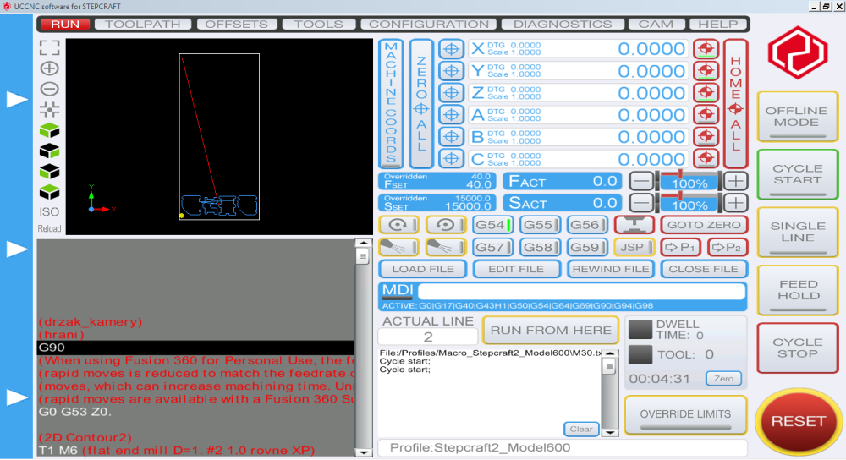846x460 pixels.
Task: Click the LOAD FILE button
Action: coord(423,269)
